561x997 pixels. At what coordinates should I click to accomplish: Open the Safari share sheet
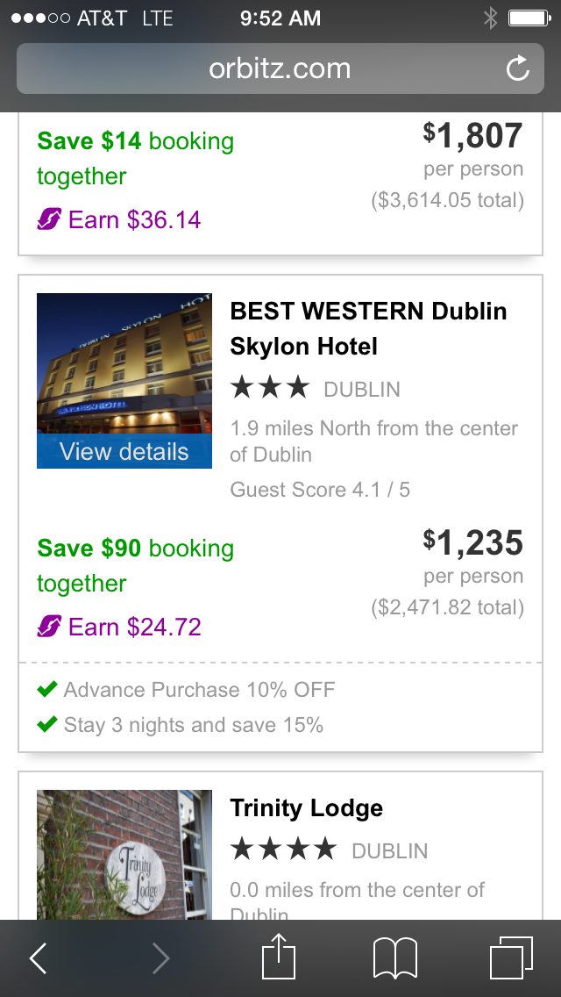[x=280, y=957]
